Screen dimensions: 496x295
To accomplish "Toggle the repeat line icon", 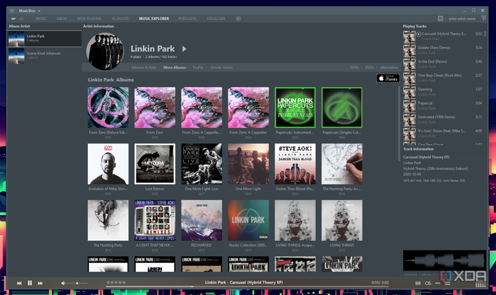I will tap(438, 283).
